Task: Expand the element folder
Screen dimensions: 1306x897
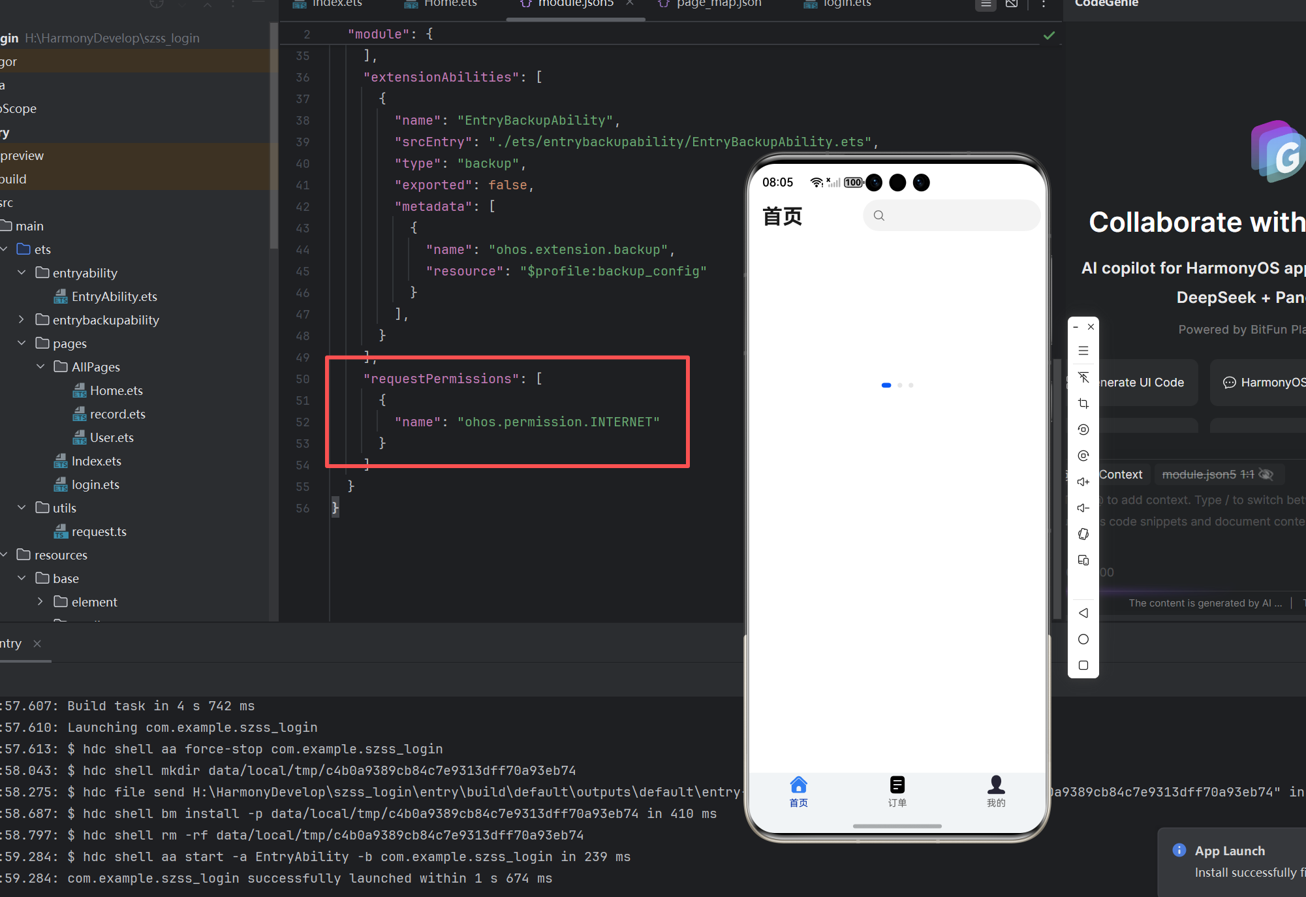Action: pos(40,602)
